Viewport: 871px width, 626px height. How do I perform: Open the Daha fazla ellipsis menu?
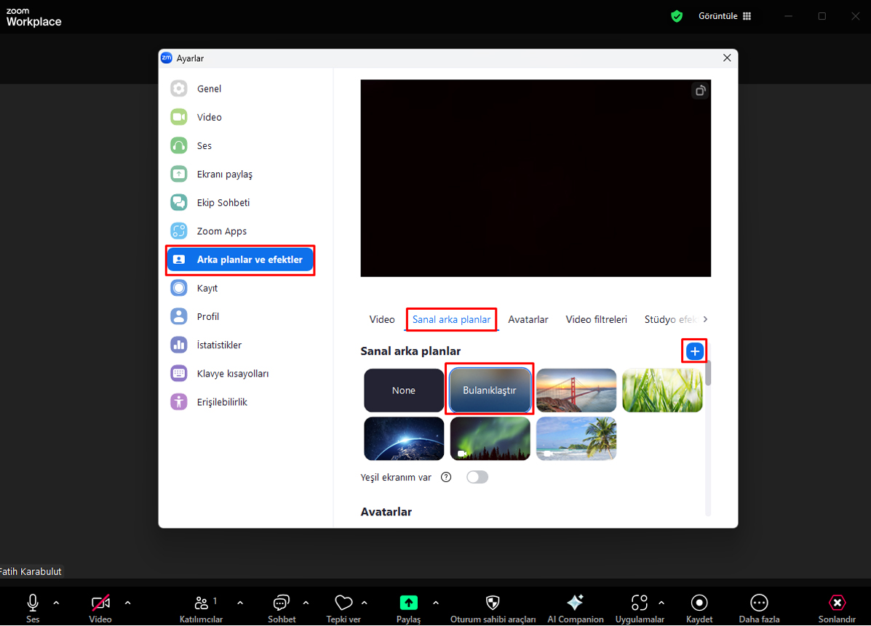coord(759,603)
